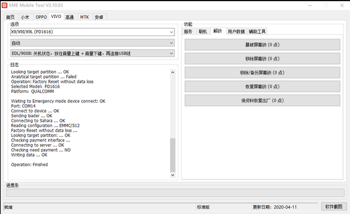Image resolution: width=350 pixels, height=214 pixels.
Task: Click the 标准版 status bar entry
Action: [203, 207]
